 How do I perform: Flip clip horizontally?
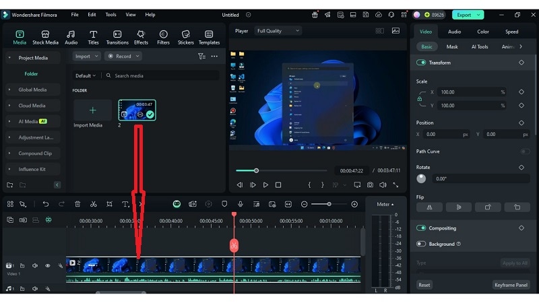(x=430, y=207)
